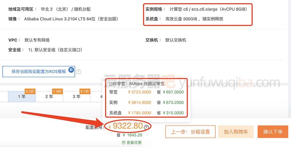Select the 3 年 purchase duration

pyautogui.click(x=77, y=97)
